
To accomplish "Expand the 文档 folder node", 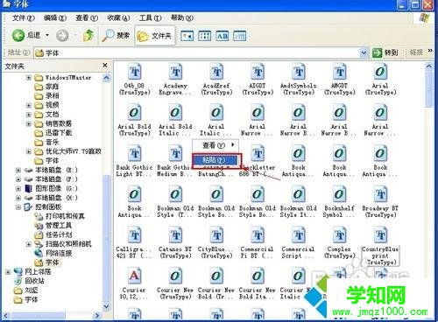I will click(29, 115).
